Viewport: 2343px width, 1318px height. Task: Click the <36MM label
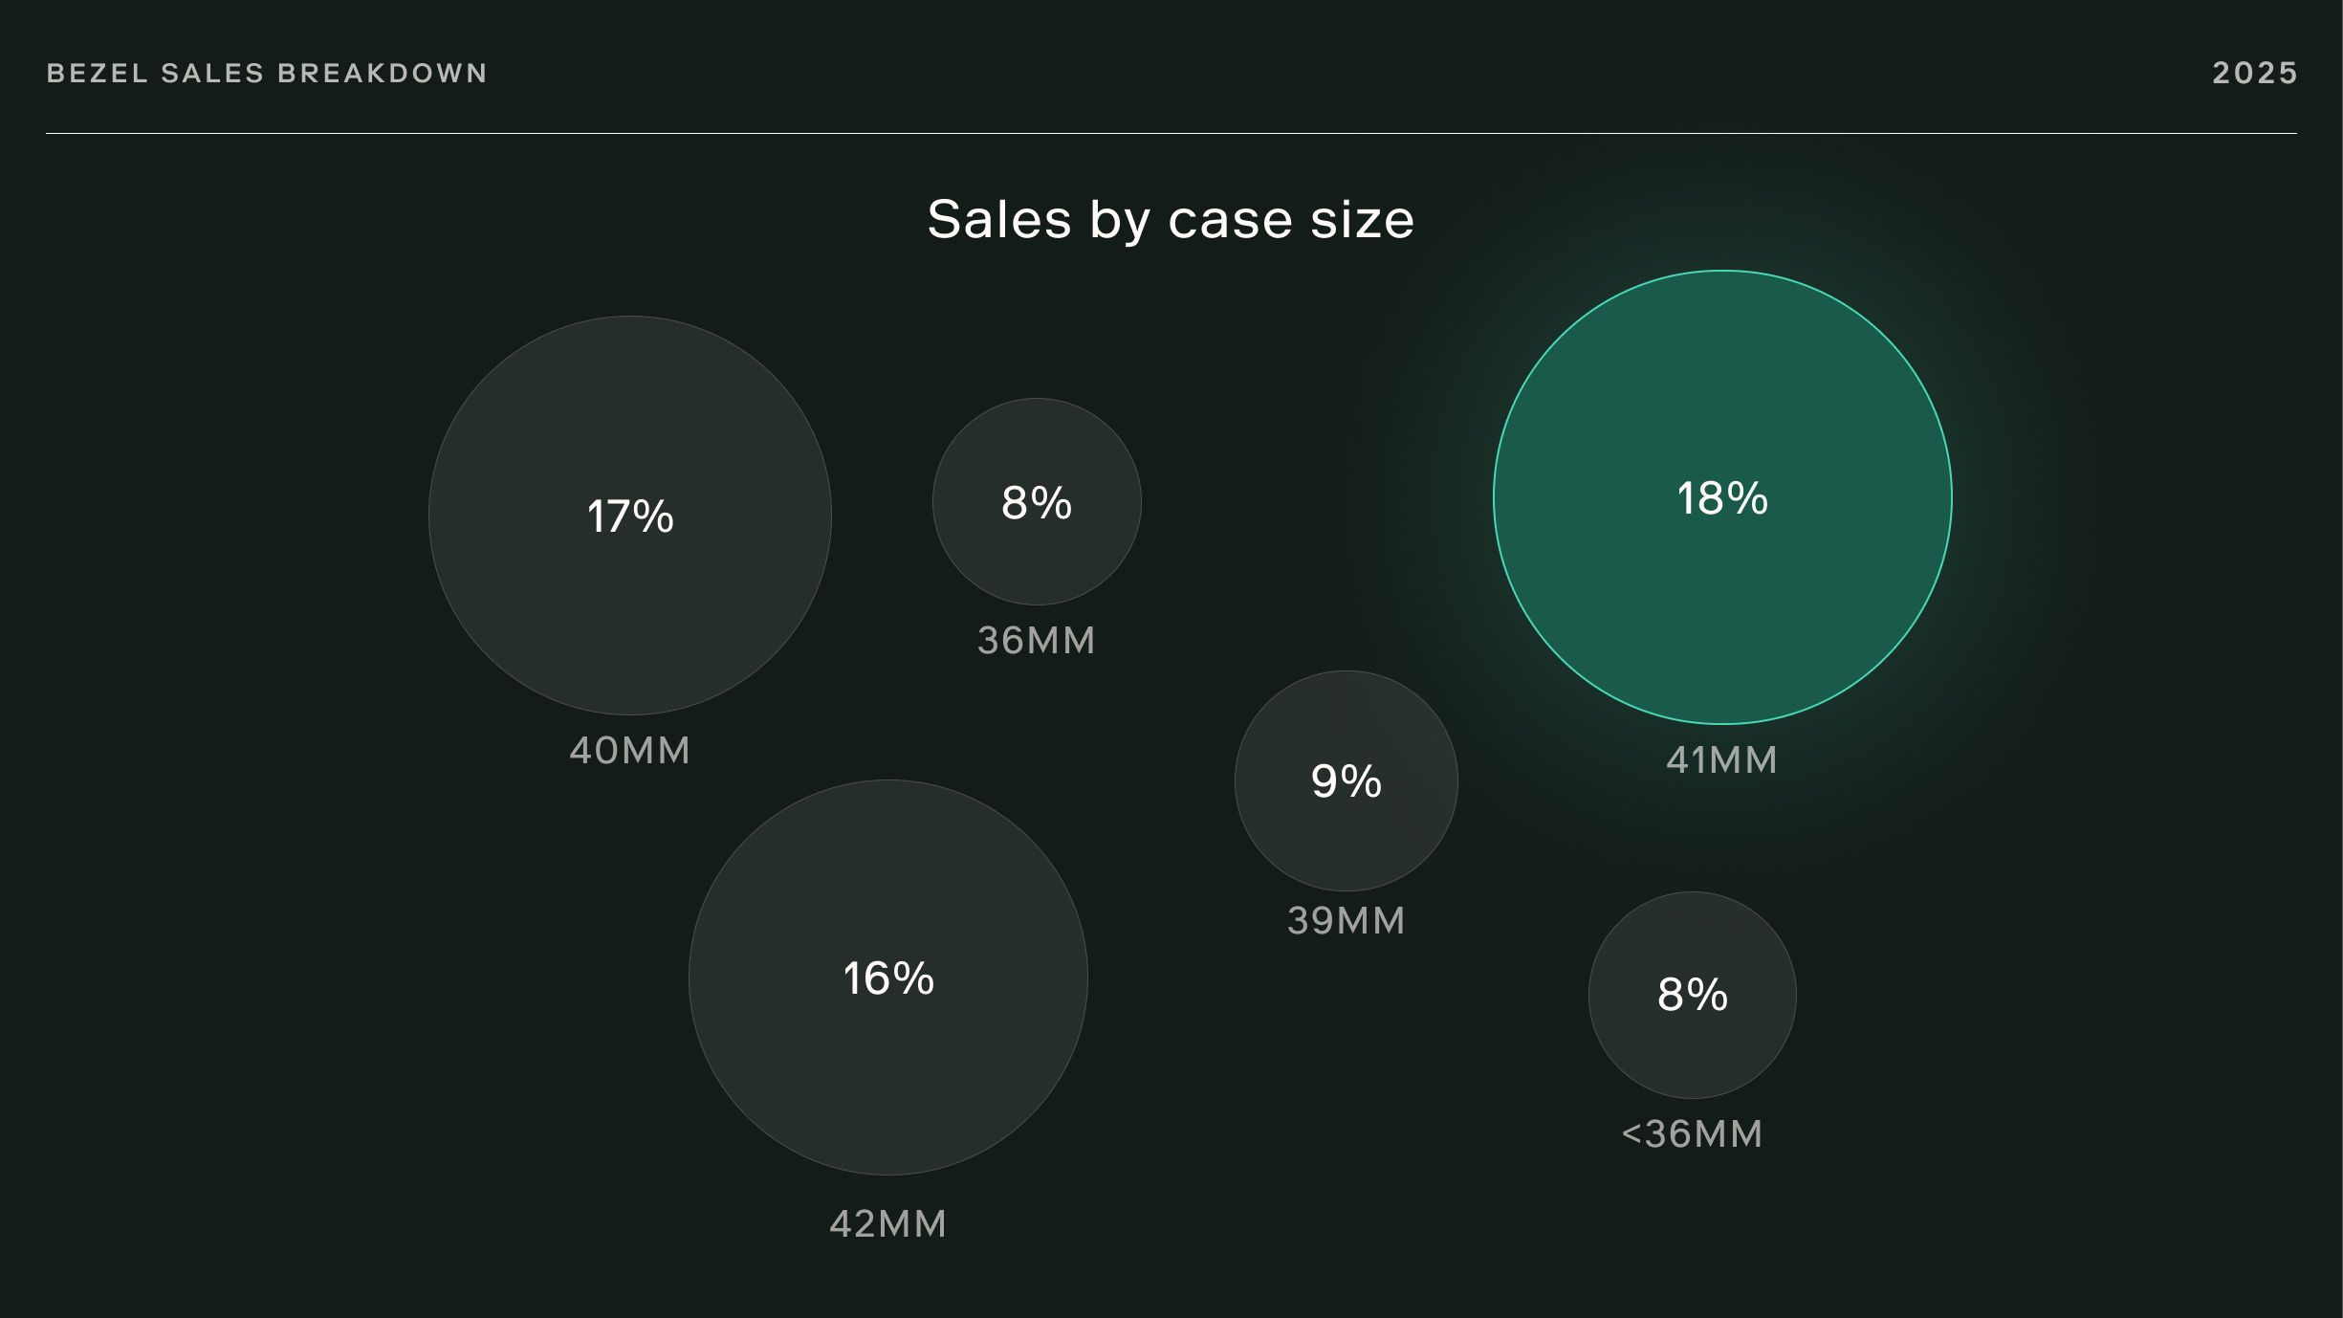(x=1692, y=1134)
